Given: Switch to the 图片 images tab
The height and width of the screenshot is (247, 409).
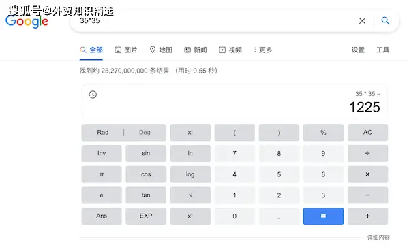Looking at the screenshot, I should pyautogui.click(x=125, y=50).
